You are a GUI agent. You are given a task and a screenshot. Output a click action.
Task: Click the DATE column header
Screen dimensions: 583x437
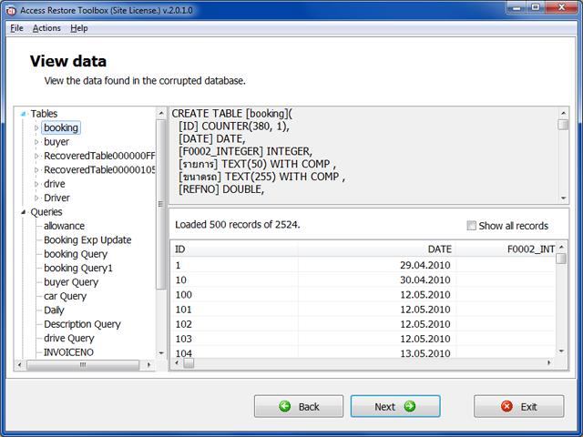click(x=376, y=249)
